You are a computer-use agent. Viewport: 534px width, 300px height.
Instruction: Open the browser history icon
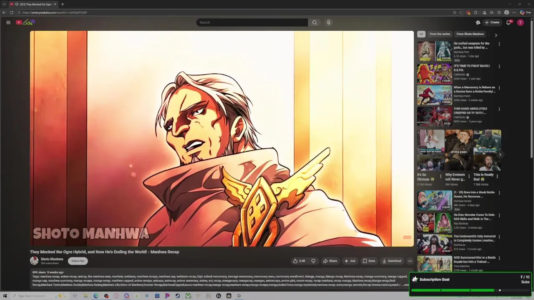click(x=499, y=12)
